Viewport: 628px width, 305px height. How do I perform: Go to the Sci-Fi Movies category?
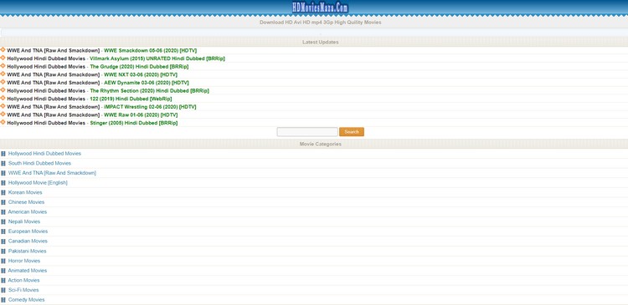[x=23, y=290]
